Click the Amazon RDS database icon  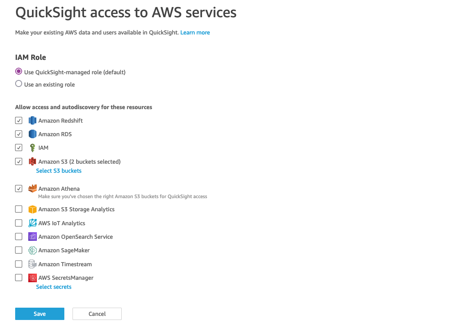pyautogui.click(x=32, y=134)
